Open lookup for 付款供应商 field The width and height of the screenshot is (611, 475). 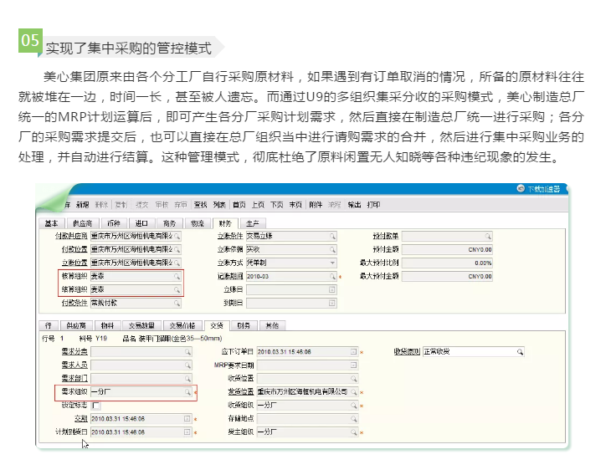177,237
